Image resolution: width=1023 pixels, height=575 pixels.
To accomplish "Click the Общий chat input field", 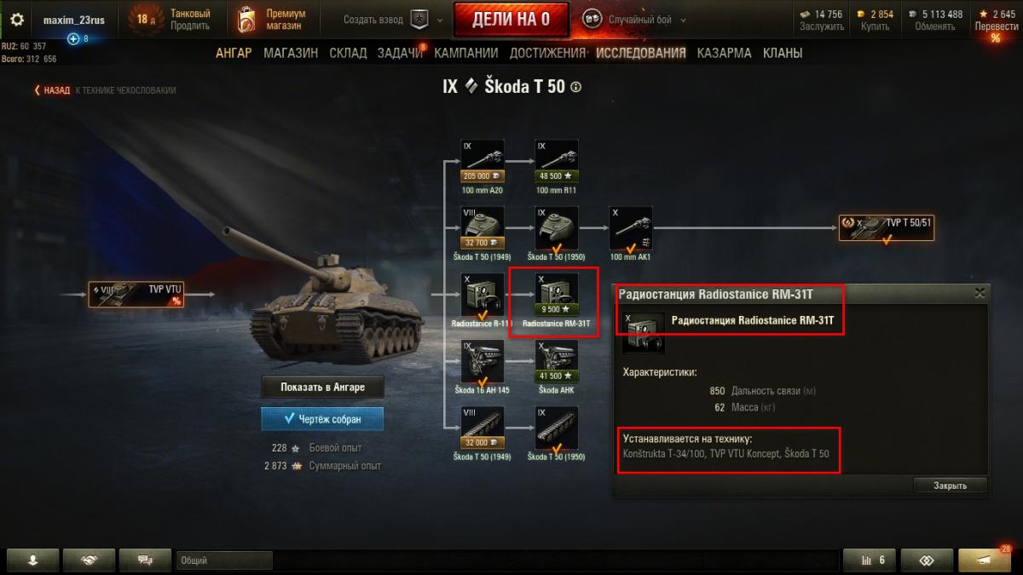I will 224,561.
